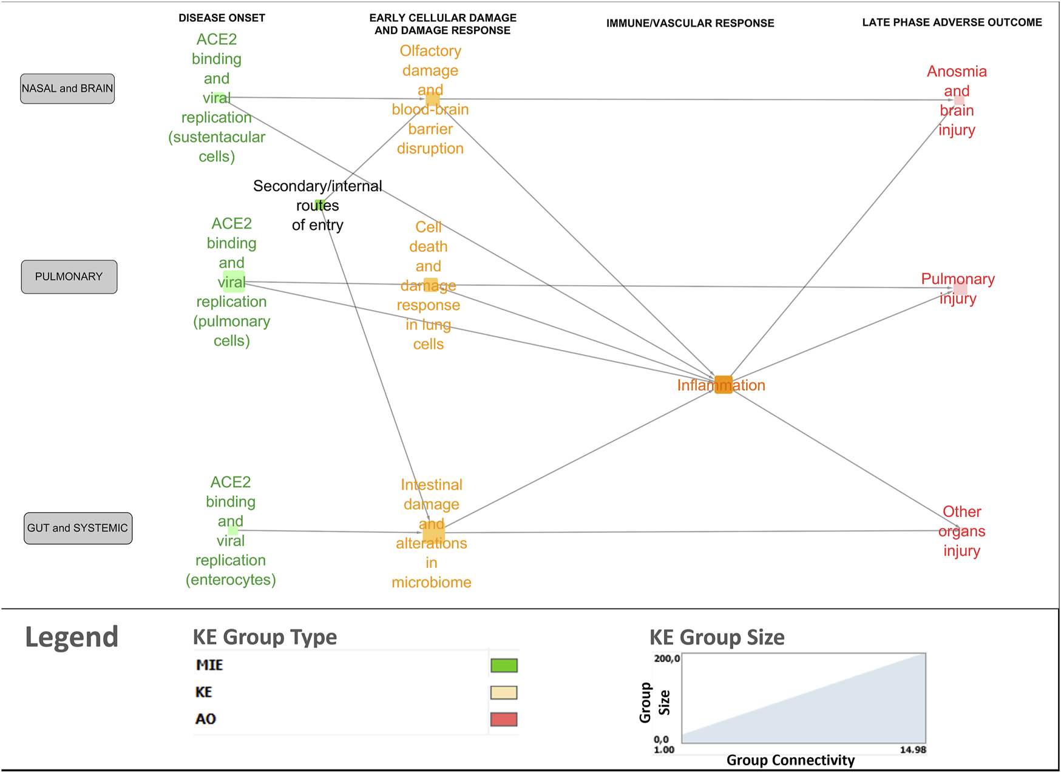Select the Secondary/internal routes of entry node
The height and width of the screenshot is (773, 1061).
click(320, 205)
